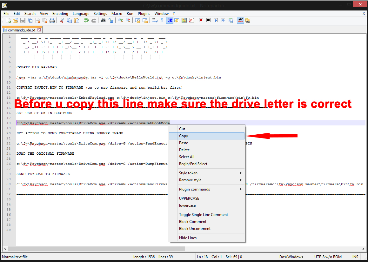Screen dimensions: 368x262
Task: Choose Paste from the context menu
Action: point(207,143)
